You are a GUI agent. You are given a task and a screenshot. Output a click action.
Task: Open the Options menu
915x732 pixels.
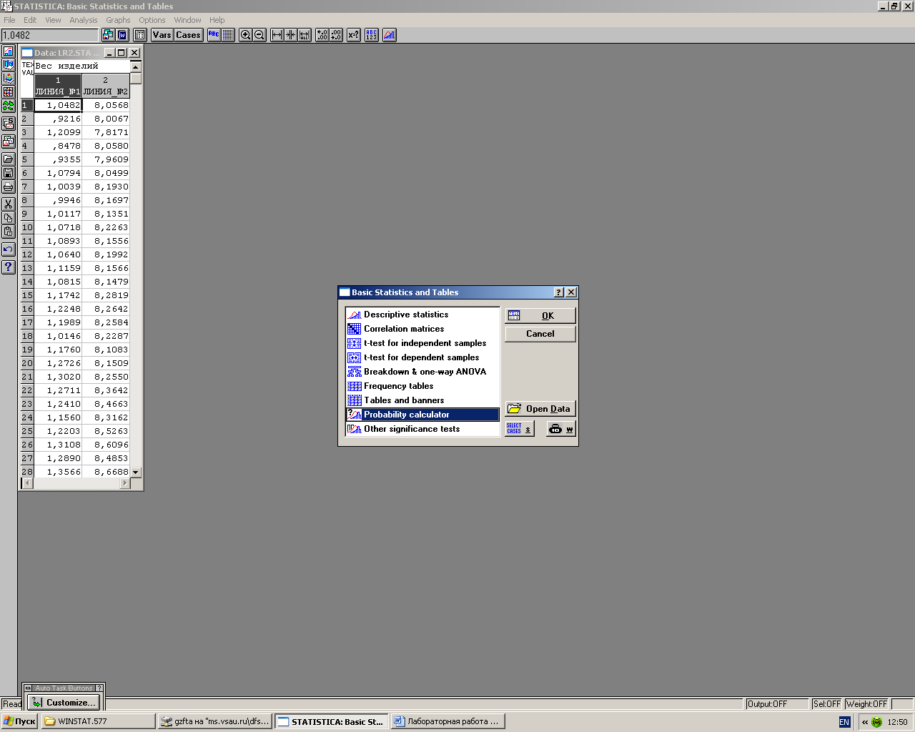152,20
